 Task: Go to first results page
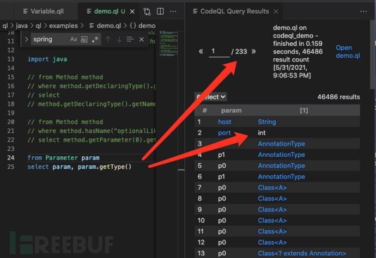[201, 51]
